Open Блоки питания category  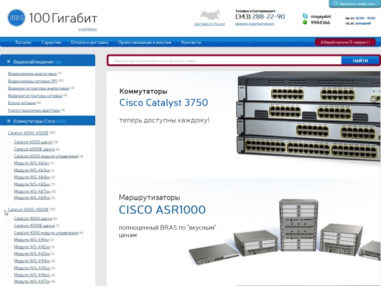[x=22, y=102]
